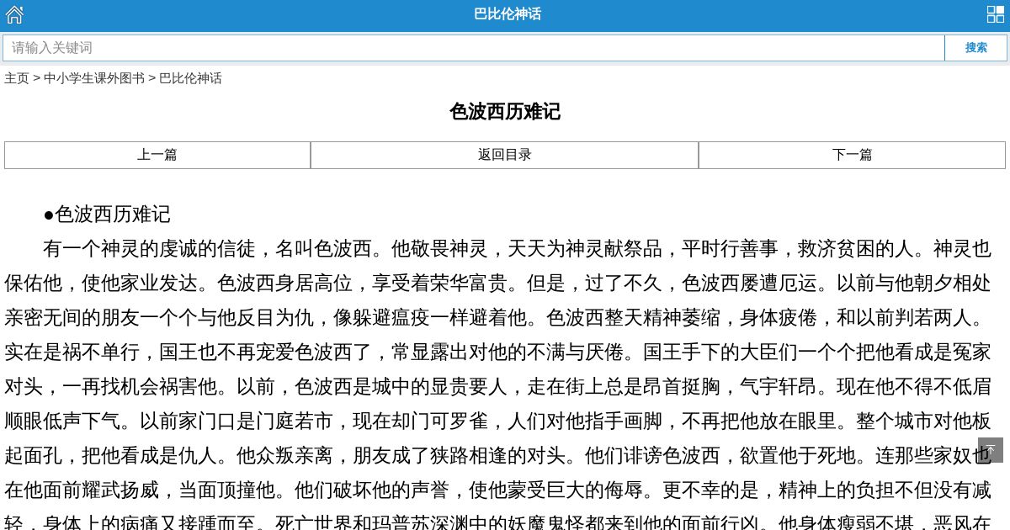Open the 主页 breadcrumb link

click(17, 78)
